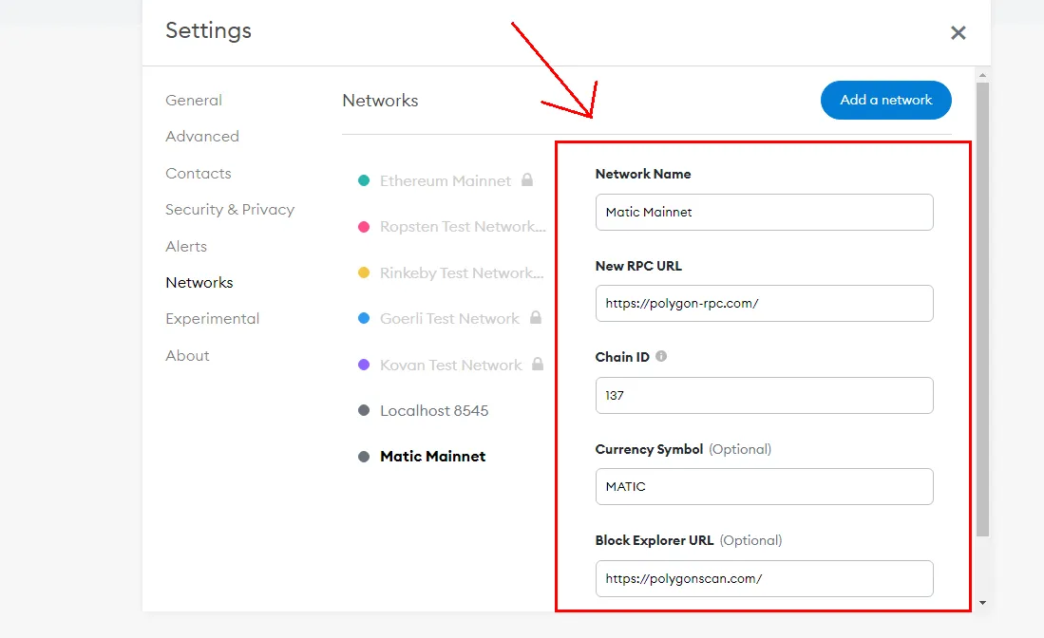The image size is (1044, 638).
Task: Click purple dot of Kovan Test Network
Action: point(364,365)
